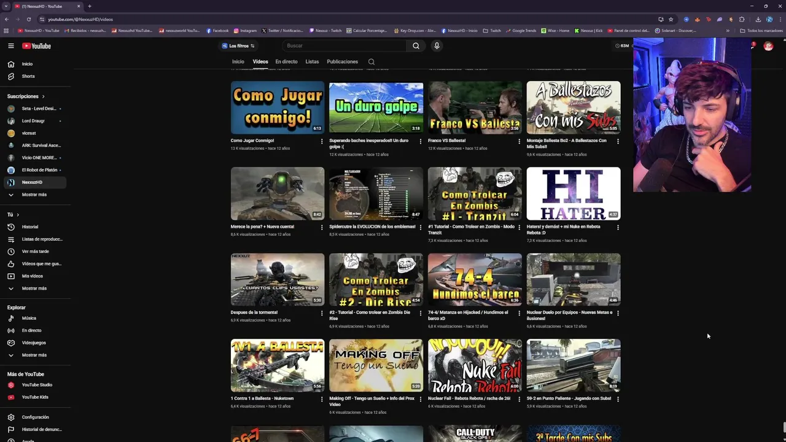Open the YouTube account avatar menu
This screenshot has width=786, height=442.
[x=768, y=46]
